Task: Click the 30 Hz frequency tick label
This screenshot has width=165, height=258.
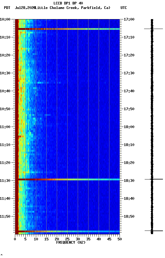Action: 78,239
